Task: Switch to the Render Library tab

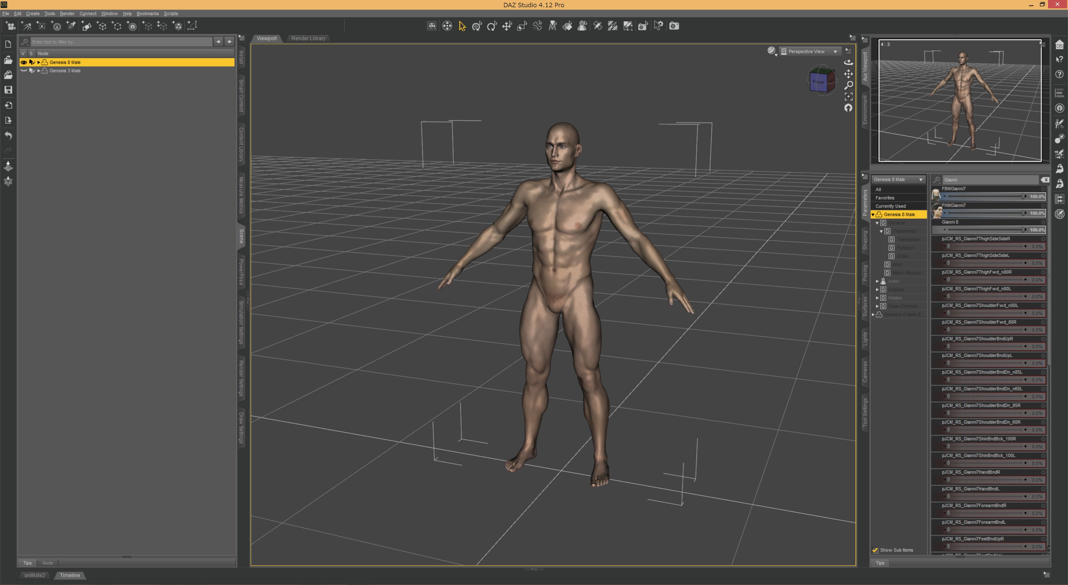Action: click(x=308, y=38)
